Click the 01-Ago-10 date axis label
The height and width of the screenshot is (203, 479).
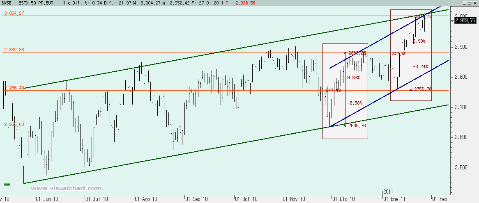(x=146, y=199)
